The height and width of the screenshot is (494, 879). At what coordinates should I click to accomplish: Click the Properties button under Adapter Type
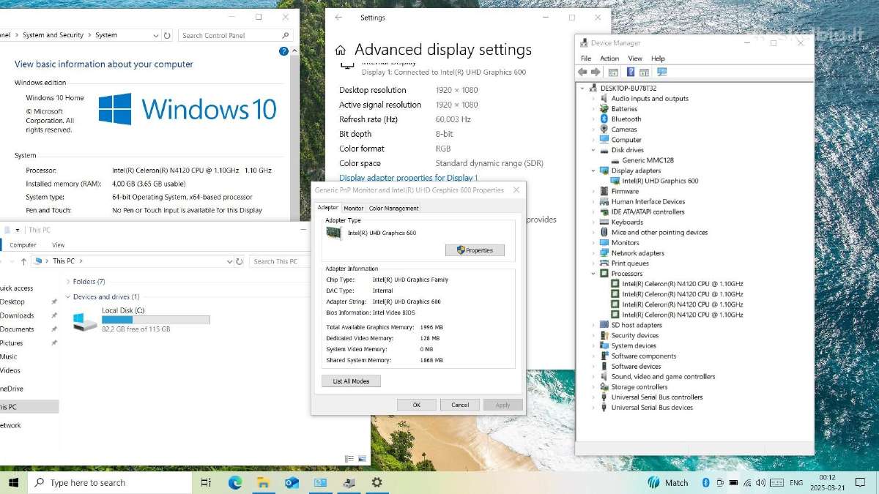click(x=475, y=250)
